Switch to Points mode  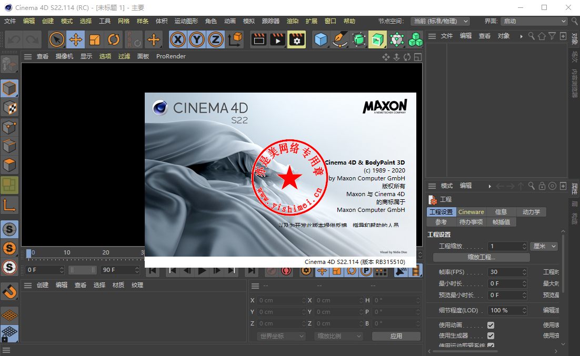(9, 127)
